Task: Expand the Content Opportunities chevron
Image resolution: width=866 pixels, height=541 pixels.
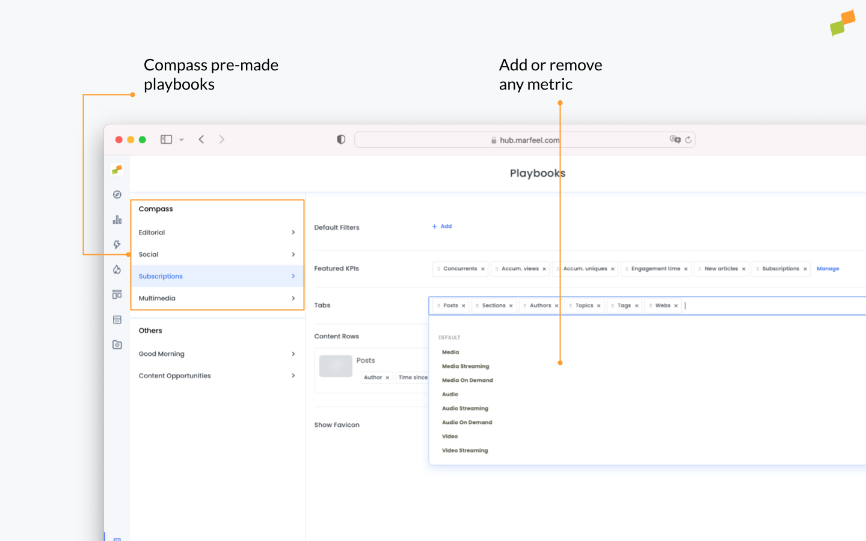Action: pos(293,376)
